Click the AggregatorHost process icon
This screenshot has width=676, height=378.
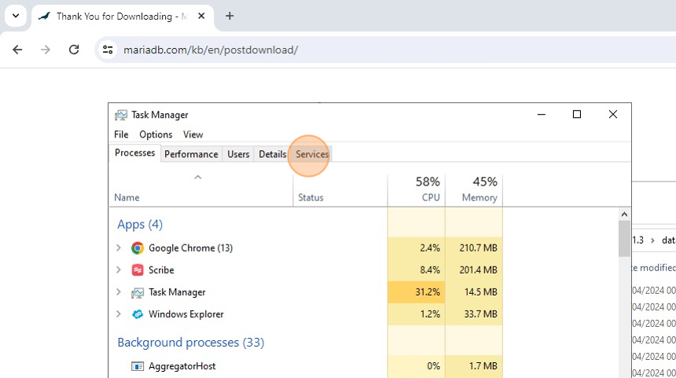coord(138,366)
